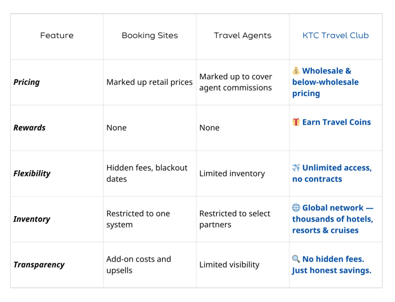The width and height of the screenshot is (395, 302).
Task: Click the gift icon beside Earn Travel Coins
Action: point(296,122)
